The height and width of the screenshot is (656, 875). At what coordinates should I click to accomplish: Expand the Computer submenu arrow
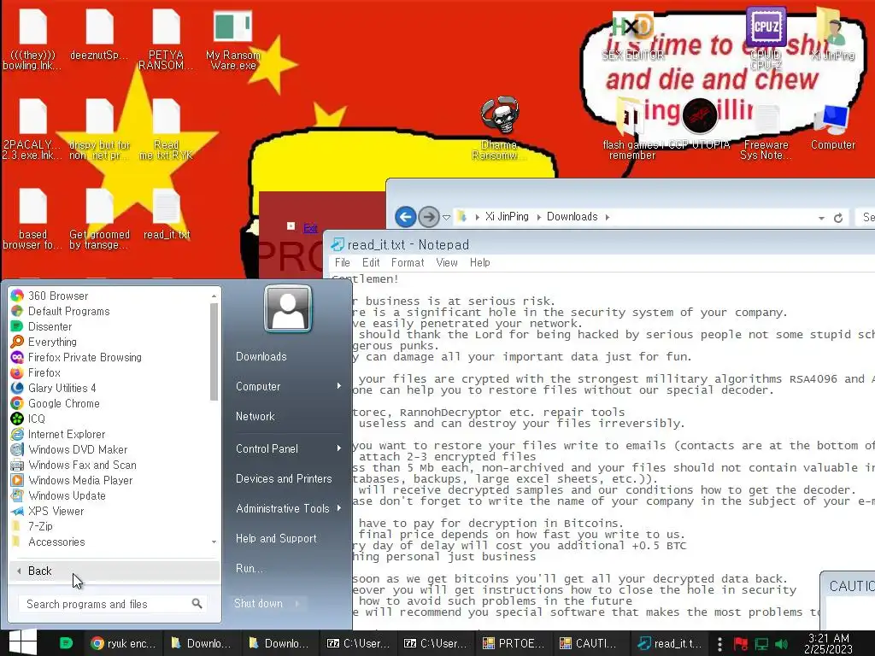click(x=338, y=386)
